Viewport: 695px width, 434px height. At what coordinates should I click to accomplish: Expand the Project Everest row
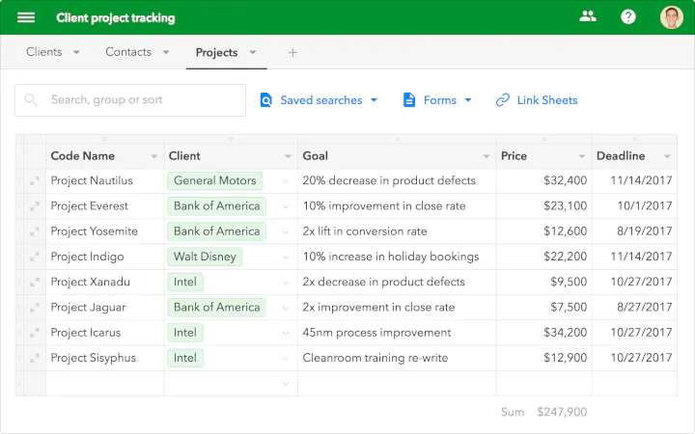34,206
